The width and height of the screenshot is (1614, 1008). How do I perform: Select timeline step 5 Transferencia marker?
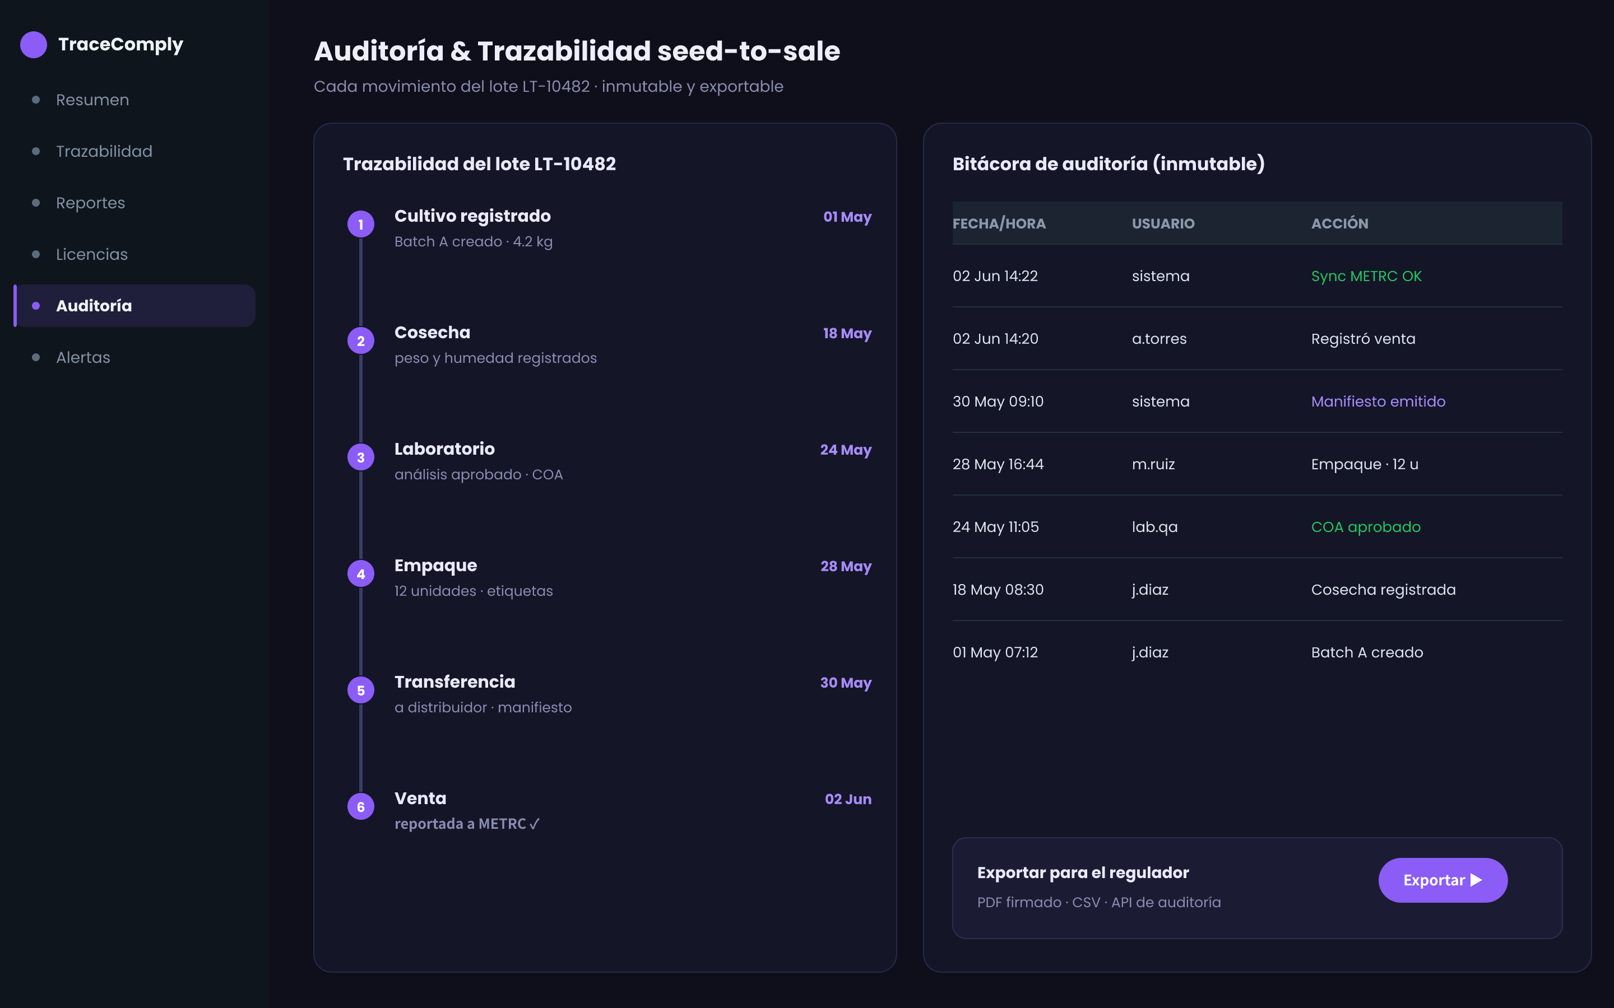(361, 690)
